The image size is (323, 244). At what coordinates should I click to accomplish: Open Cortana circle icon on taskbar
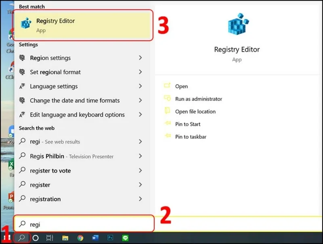36,238
